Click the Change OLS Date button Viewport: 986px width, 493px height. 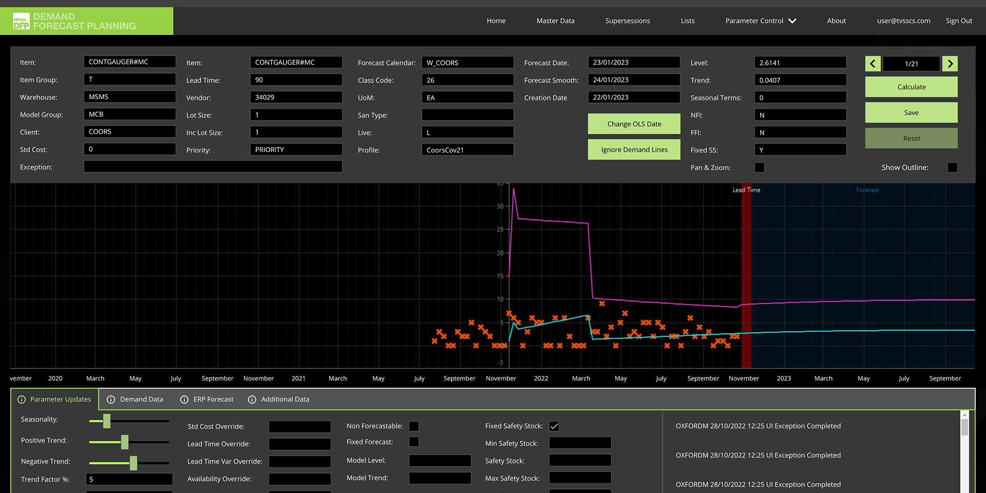[x=634, y=124]
